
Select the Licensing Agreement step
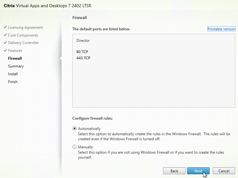(x=25, y=27)
